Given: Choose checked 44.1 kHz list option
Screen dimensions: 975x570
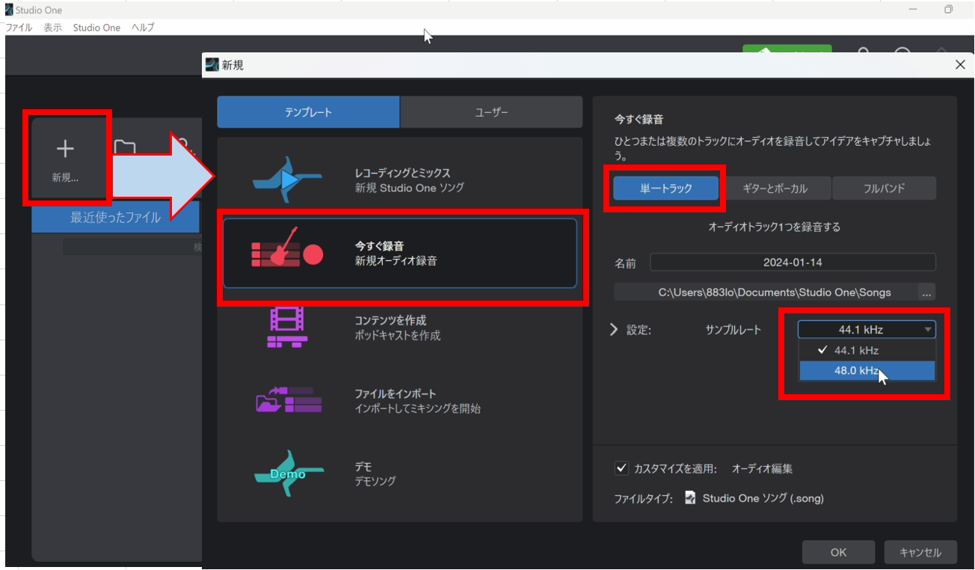Looking at the screenshot, I should tap(867, 350).
